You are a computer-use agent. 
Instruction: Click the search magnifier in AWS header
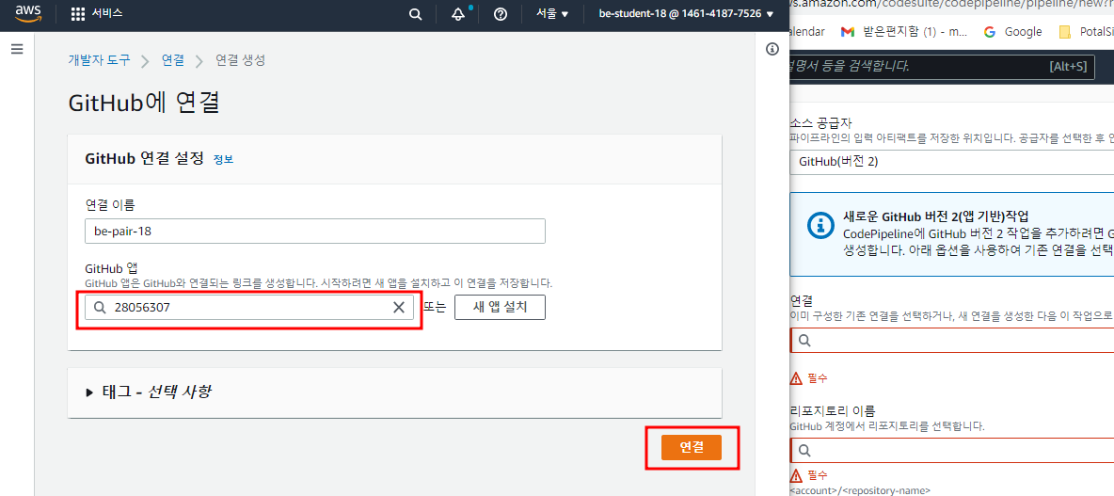(x=416, y=14)
